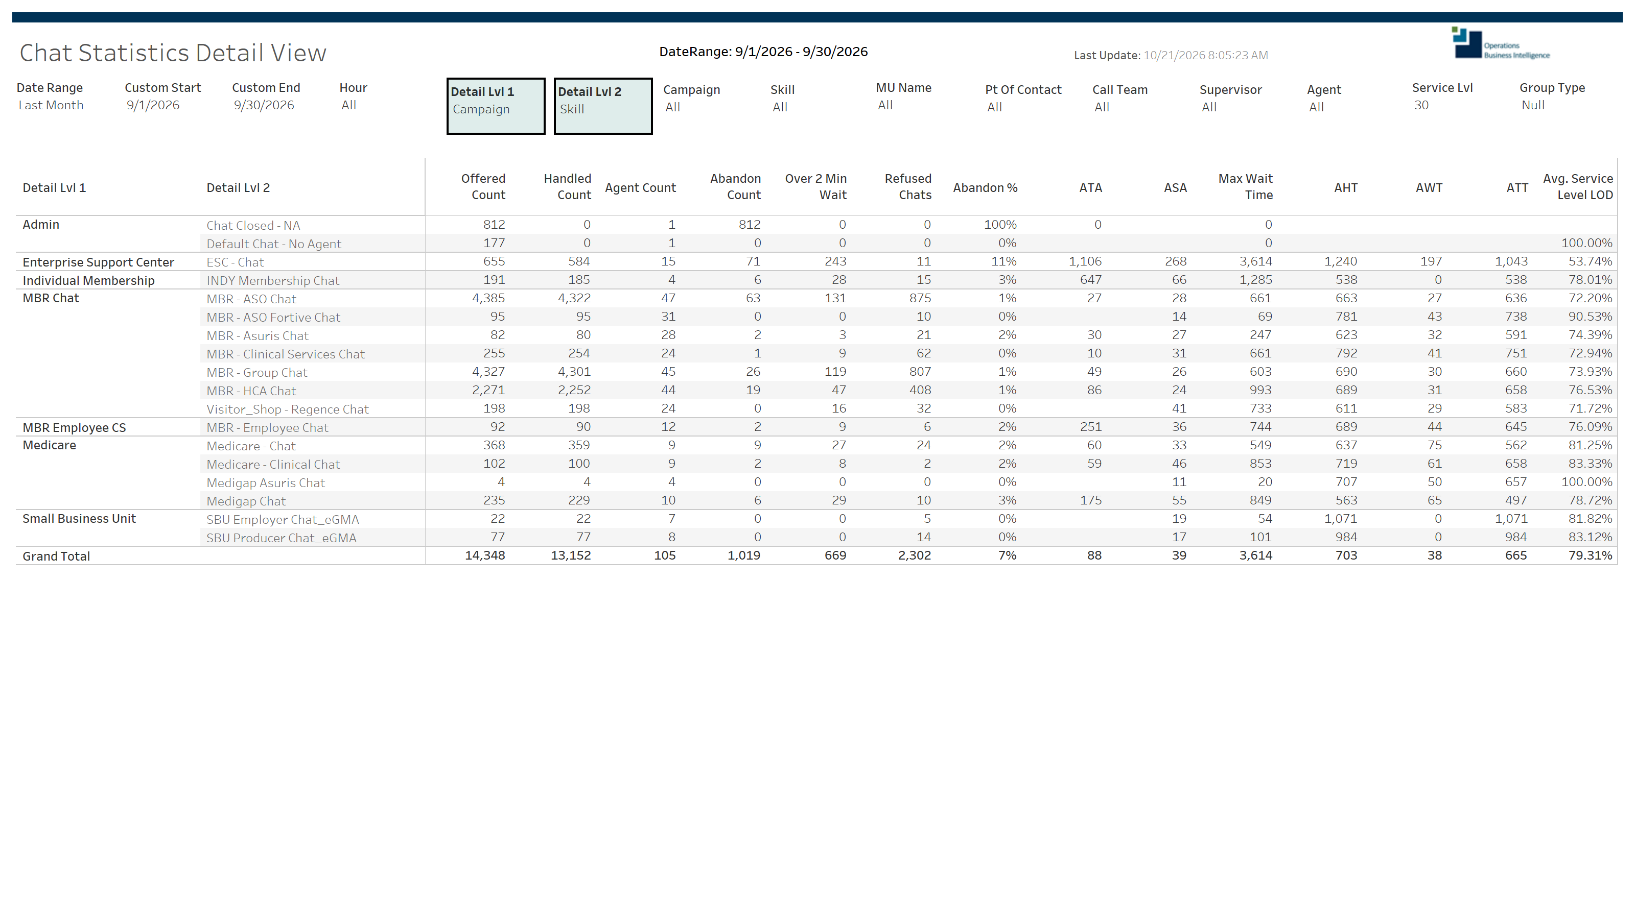Click the Chat Statistics Detail View title

pos(173,53)
